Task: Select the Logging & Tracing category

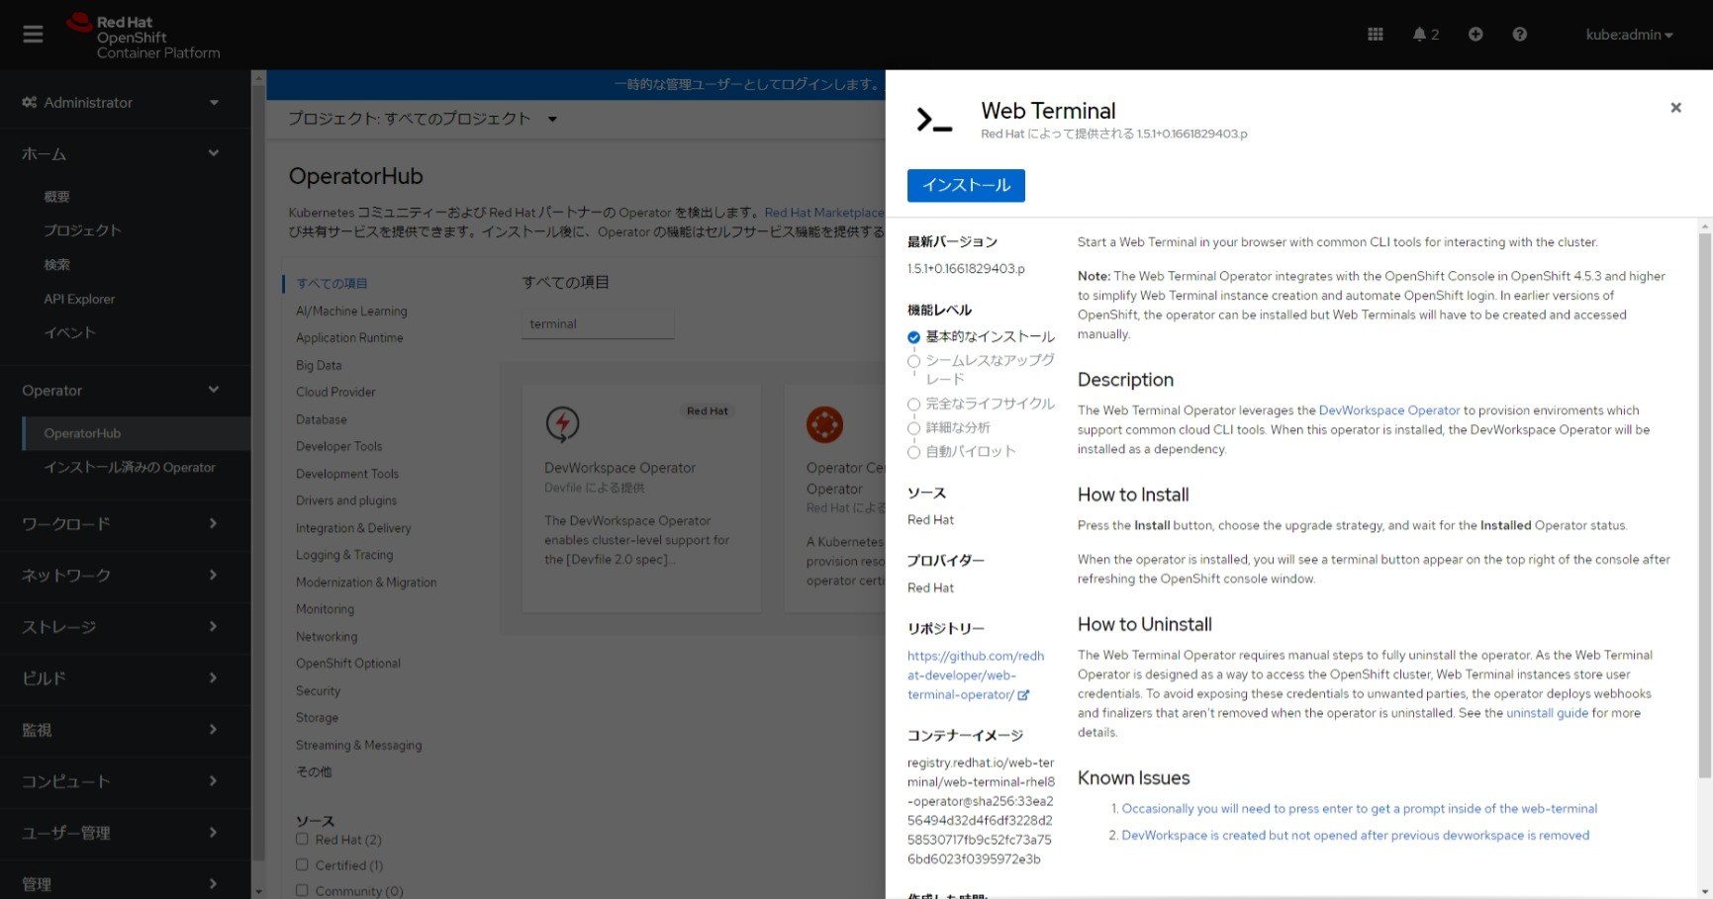Action: pyautogui.click(x=344, y=556)
